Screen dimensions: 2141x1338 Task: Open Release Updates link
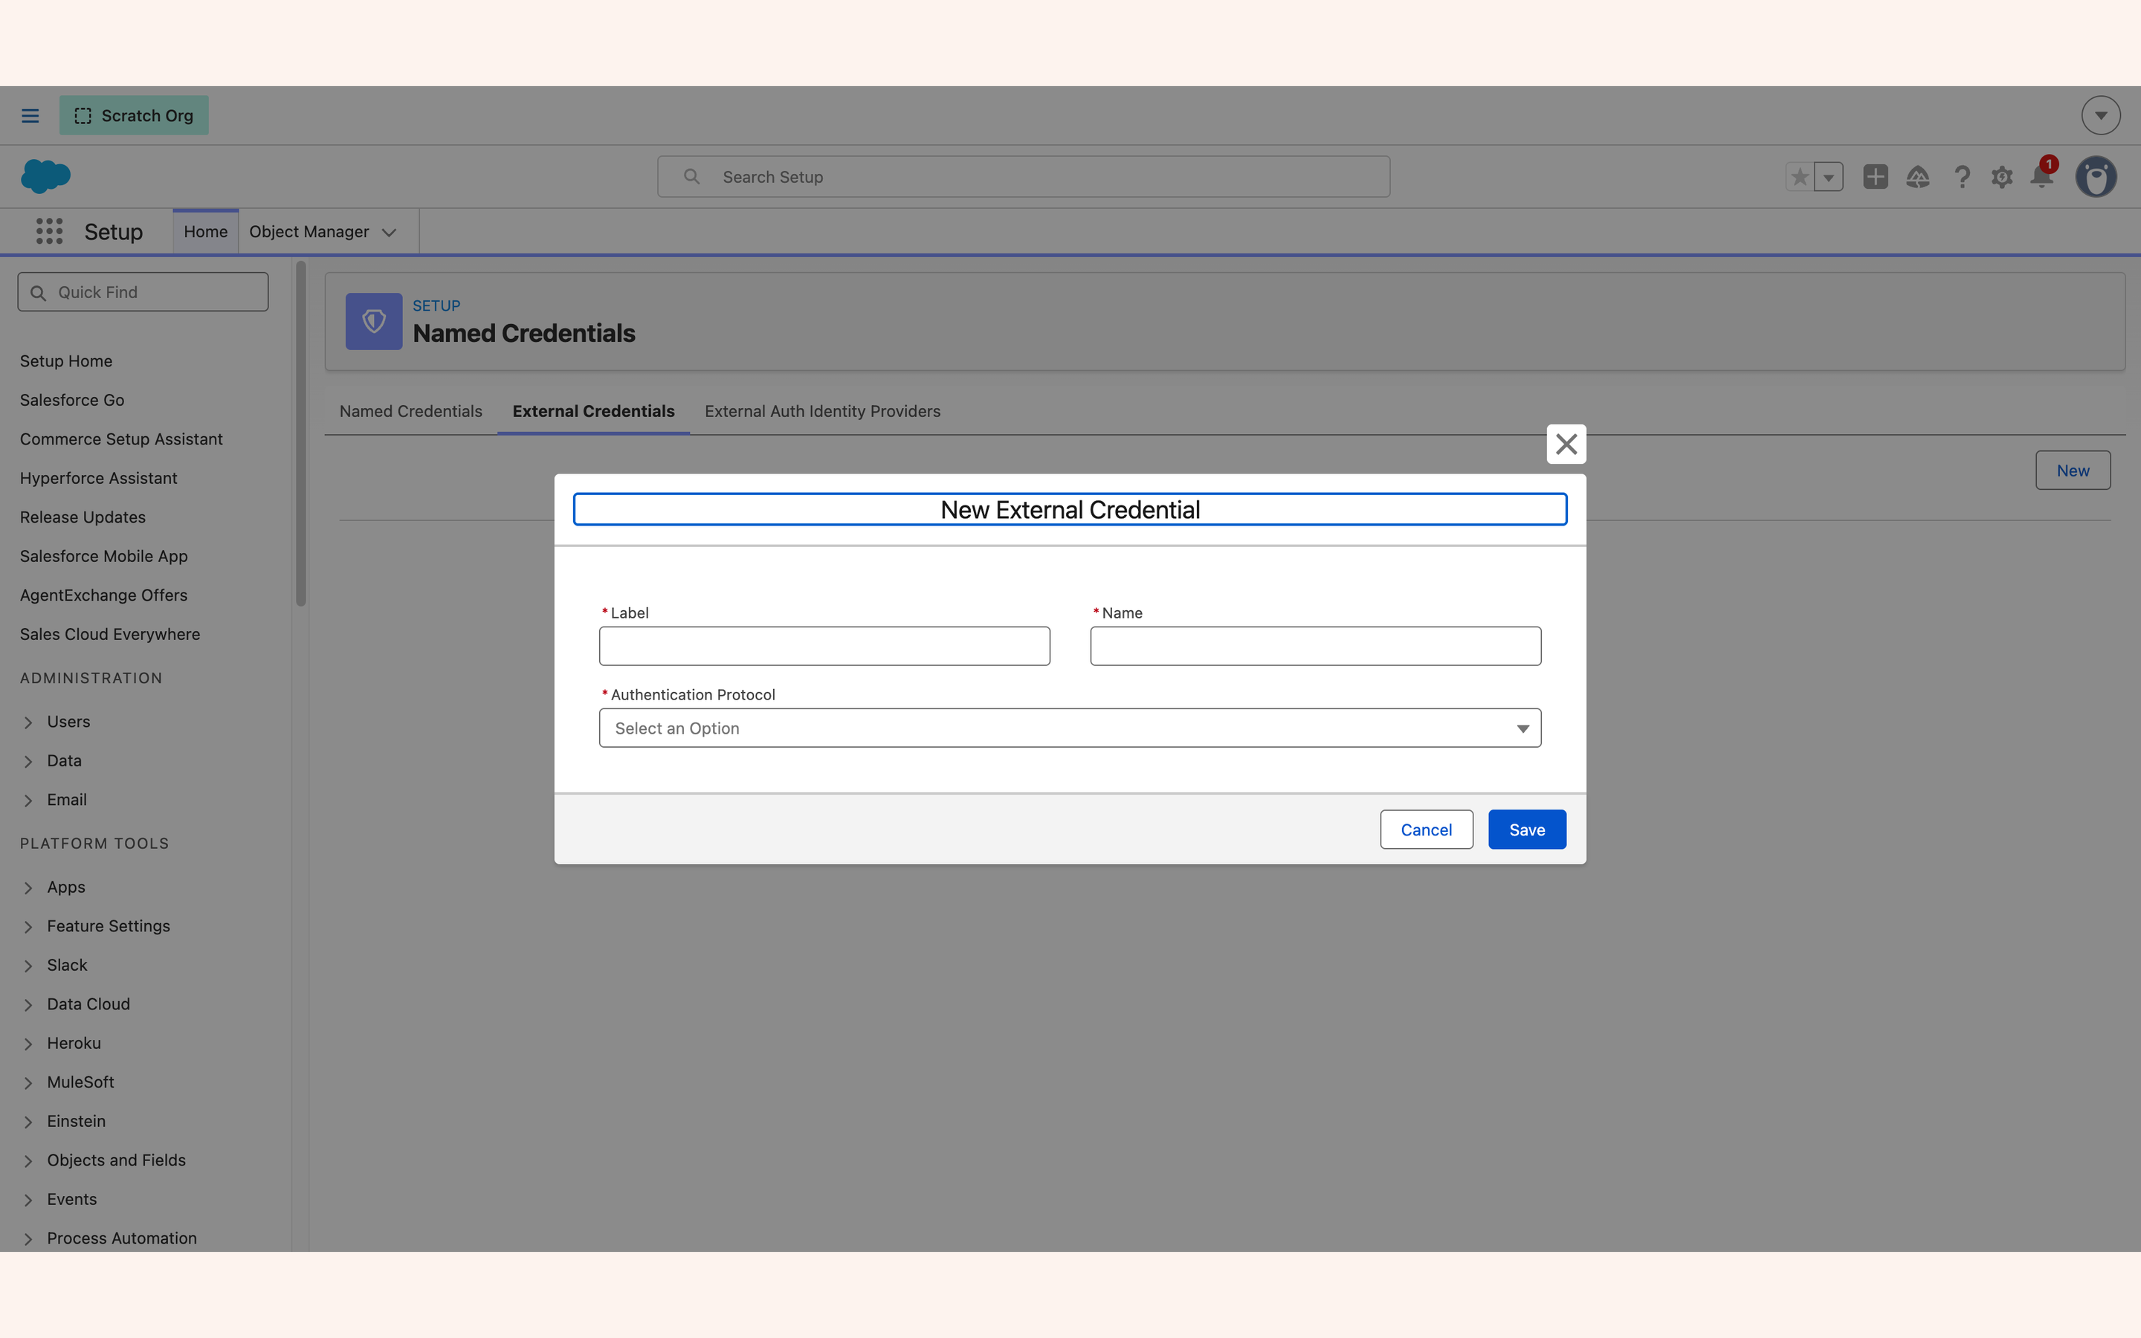pos(83,517)
